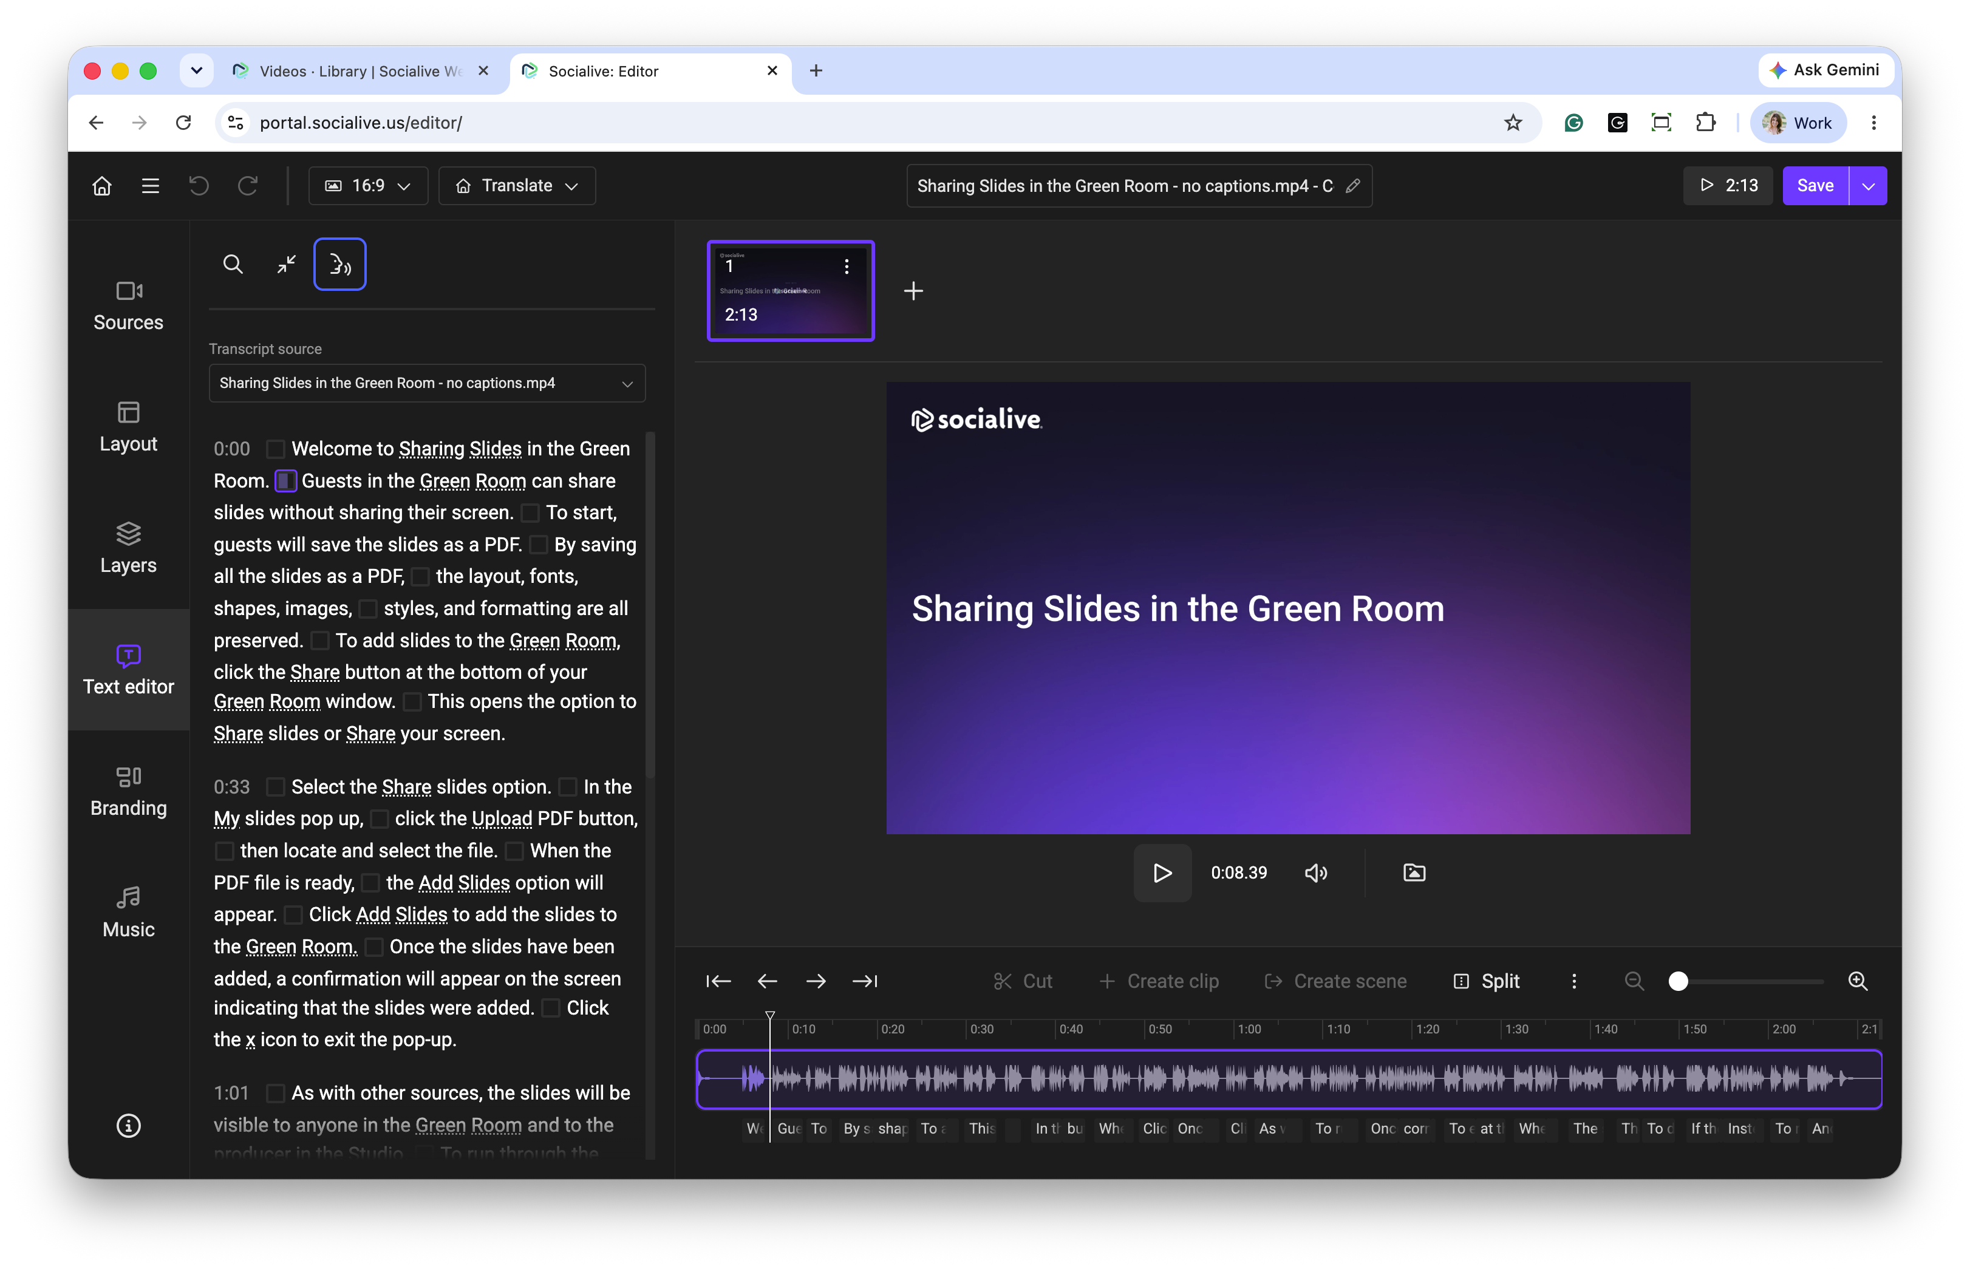Click the Cut button
The width and height of the screenshot is (1970, 1269).
[1023, 981]
